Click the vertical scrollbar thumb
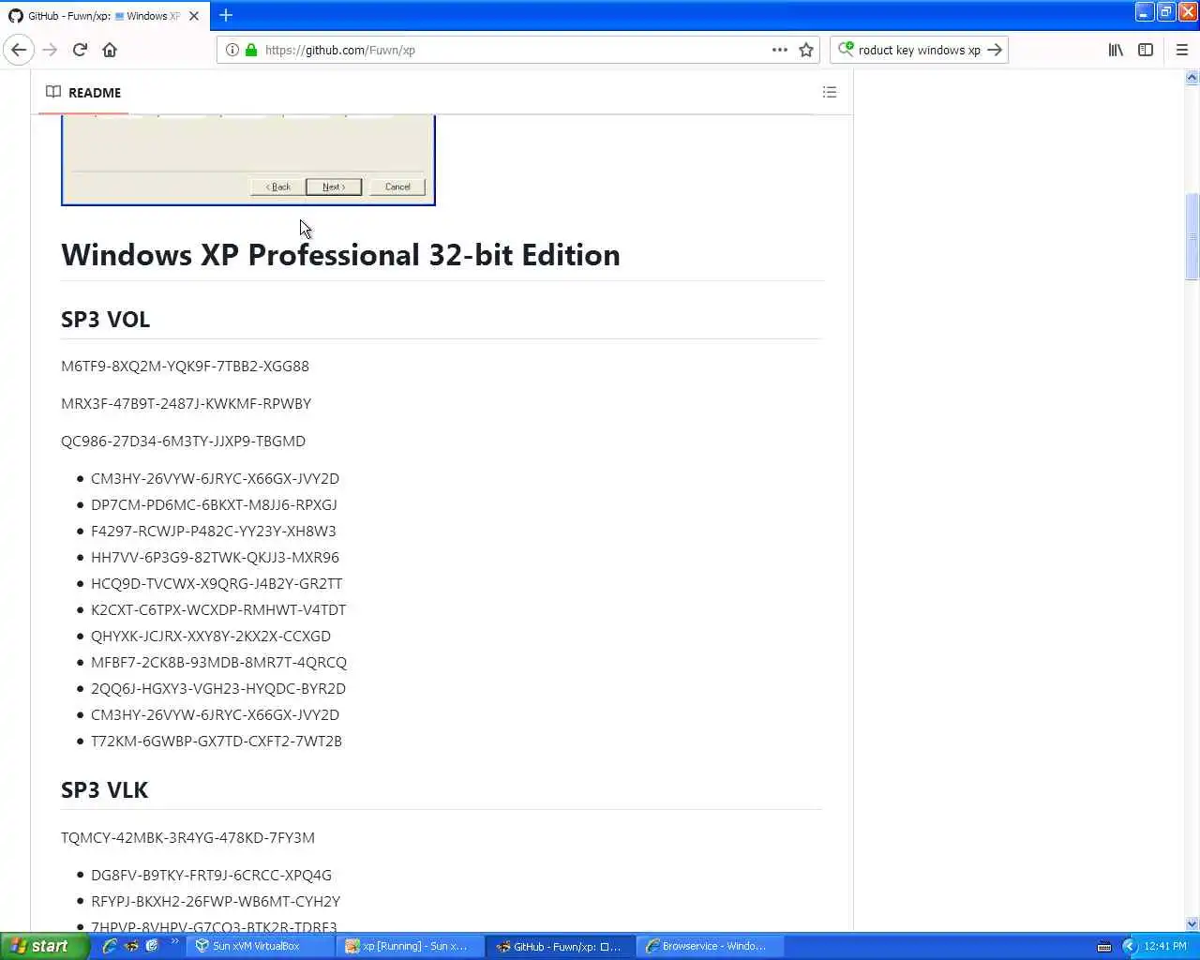Image resolution: width=1200 pixels, height=960 pixels. [x=1192, y=236]
